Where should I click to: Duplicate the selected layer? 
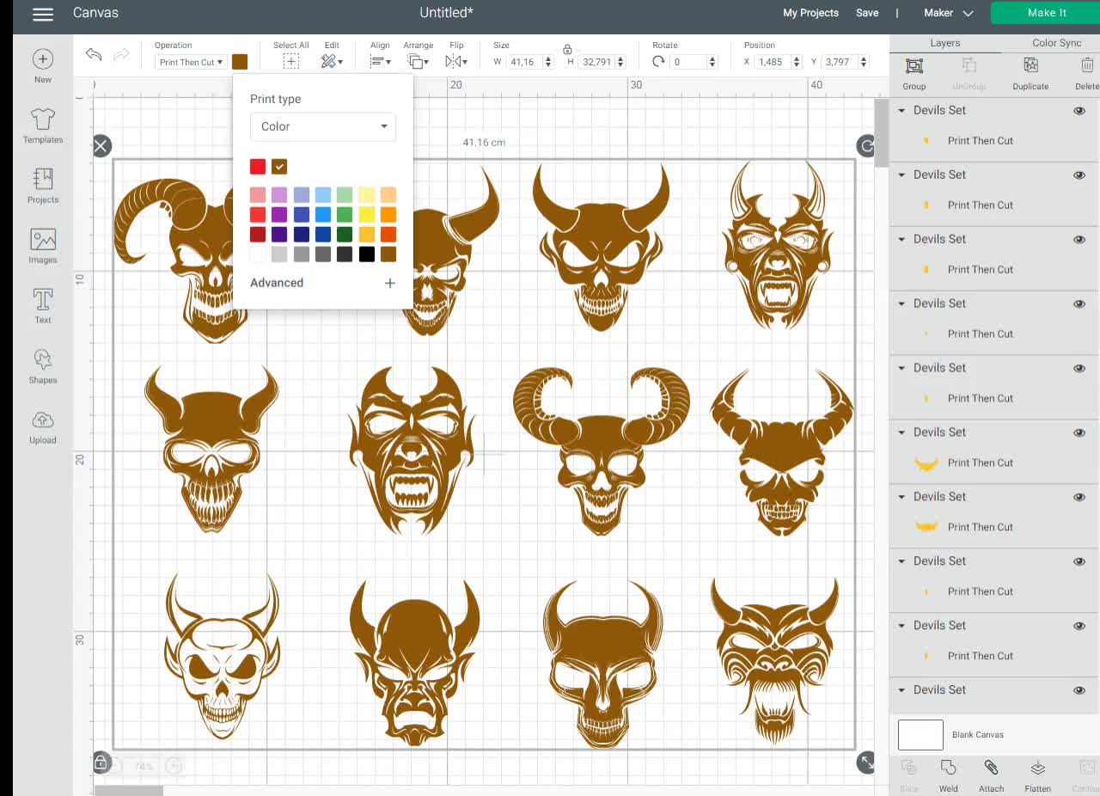pyautogui.click(x=1030, y=73)
